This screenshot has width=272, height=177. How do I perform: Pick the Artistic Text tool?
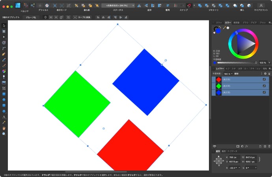tap(4, 117)
